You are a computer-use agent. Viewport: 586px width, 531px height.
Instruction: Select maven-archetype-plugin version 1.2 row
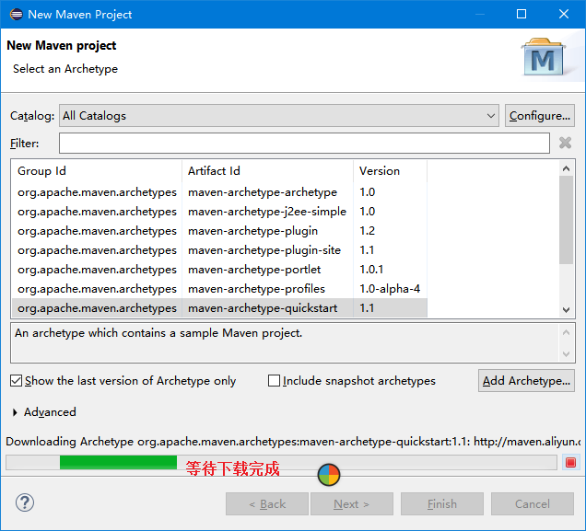click(x=219, y=231)
